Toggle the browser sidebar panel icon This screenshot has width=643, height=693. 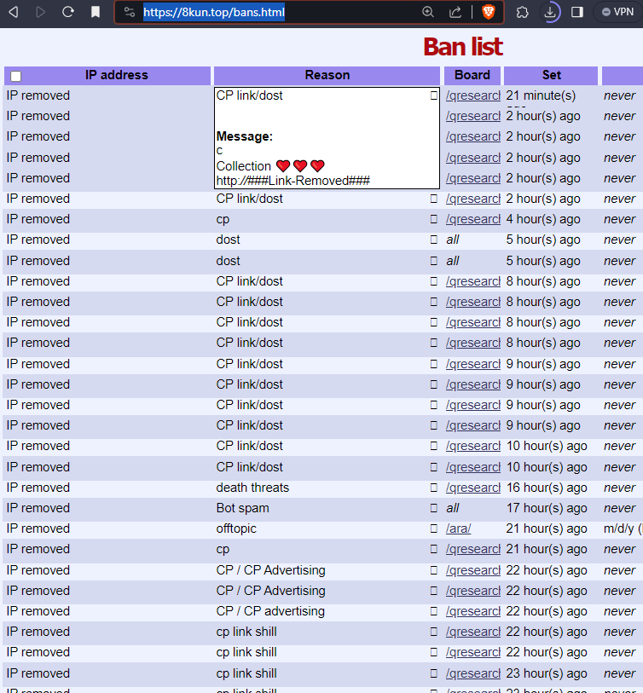click(x=576, y=12)
